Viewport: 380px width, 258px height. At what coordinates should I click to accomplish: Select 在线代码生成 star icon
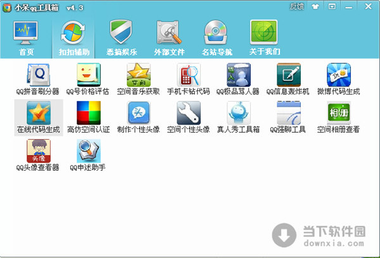point(39,113)
